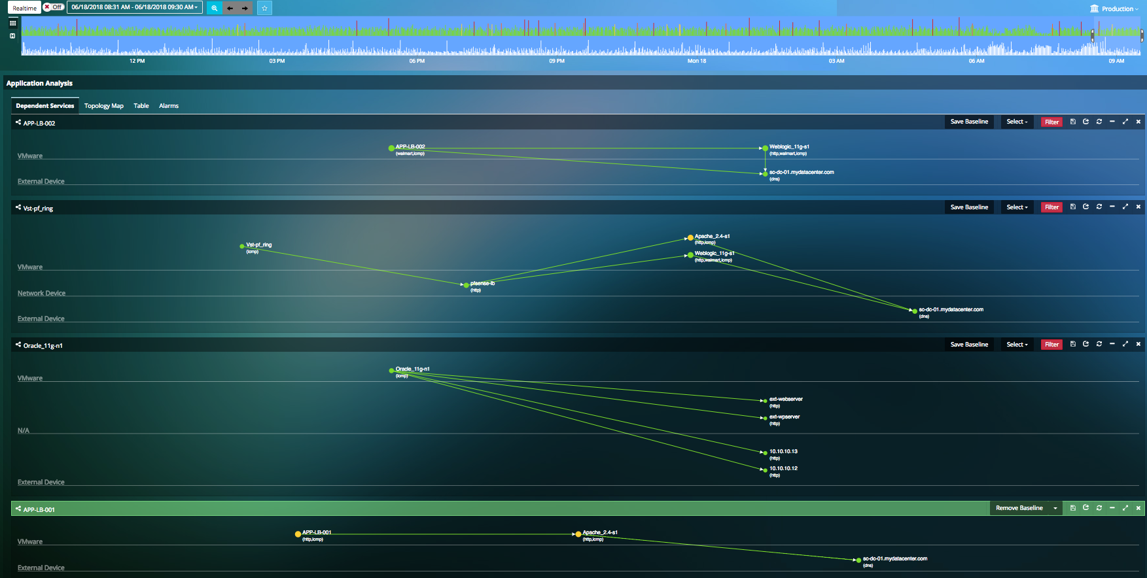Switch to the Topology Map tab
The width and height of the screenshot is (1147, 578).
[104, 106]
